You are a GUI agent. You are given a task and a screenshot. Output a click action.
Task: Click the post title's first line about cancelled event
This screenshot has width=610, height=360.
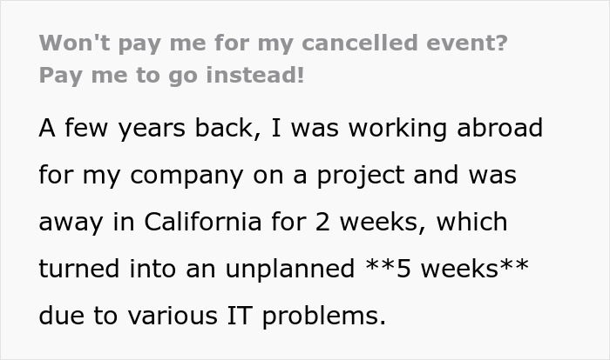[273, 43]
